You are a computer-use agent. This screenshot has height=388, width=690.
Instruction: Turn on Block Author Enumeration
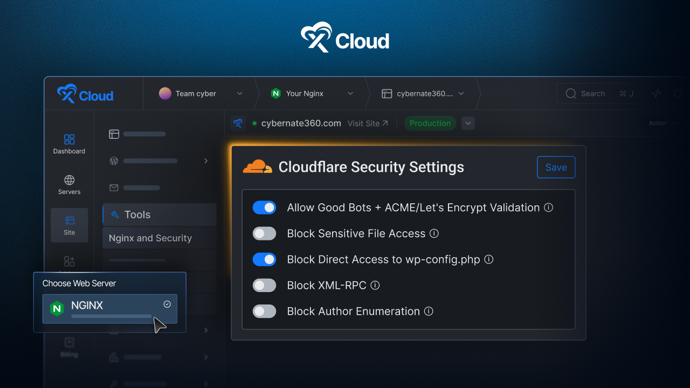coord(264,311)
